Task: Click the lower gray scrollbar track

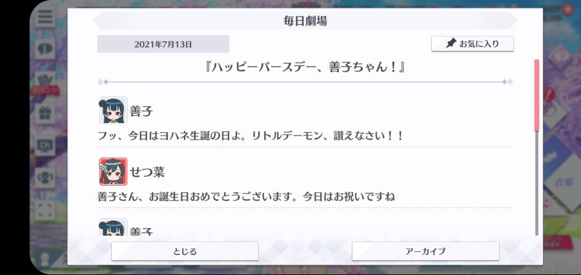Action: point(536,183)
